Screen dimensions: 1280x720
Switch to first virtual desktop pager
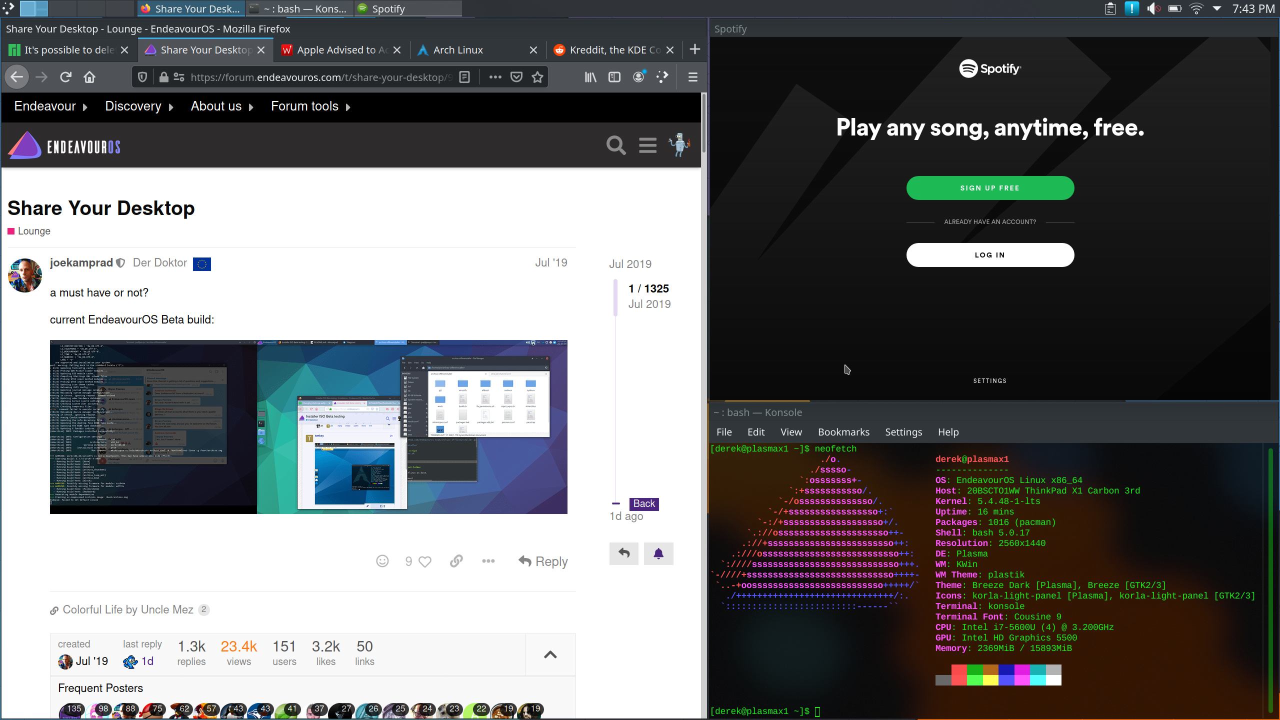tap(34, 8)
